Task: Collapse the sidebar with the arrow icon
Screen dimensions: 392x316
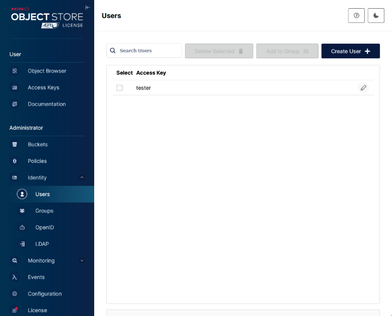Action: 88,7
